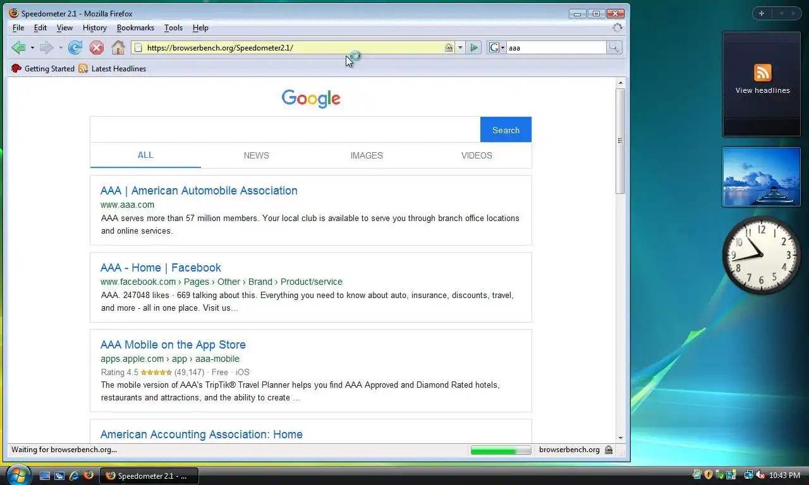Click the Speedometer 2.1 taskbar button
This screenshot has width=809, height=485.
[x=149, y=476]
